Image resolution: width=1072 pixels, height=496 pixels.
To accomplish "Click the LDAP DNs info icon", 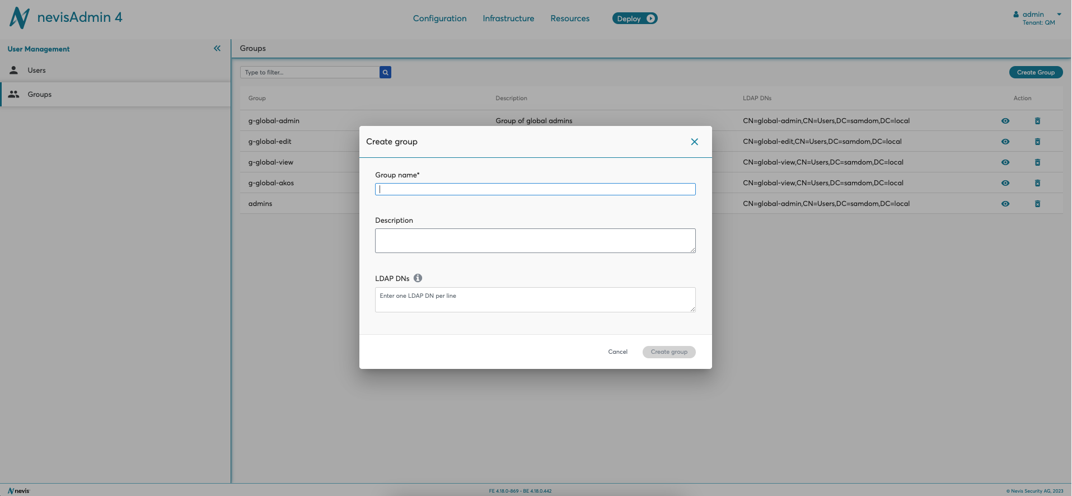I will (x=418, y=278).
